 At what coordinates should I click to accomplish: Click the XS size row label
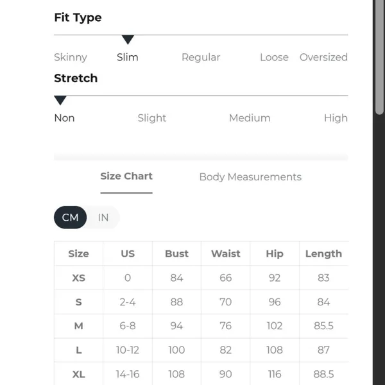78,278
